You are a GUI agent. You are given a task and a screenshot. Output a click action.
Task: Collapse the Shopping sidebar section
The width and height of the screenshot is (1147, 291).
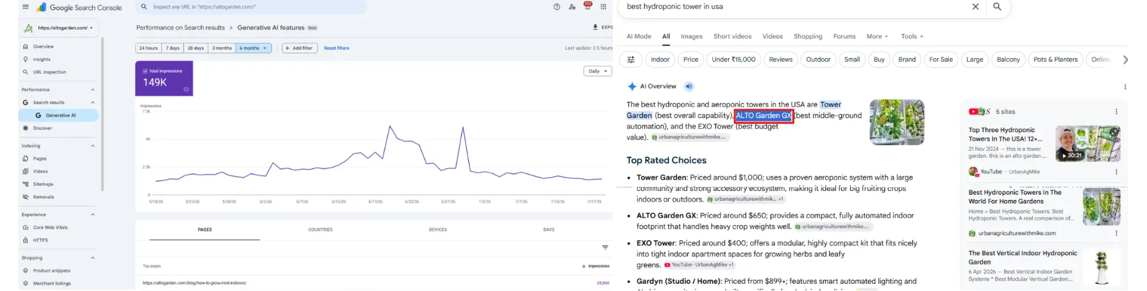click(x=92, y=258)
